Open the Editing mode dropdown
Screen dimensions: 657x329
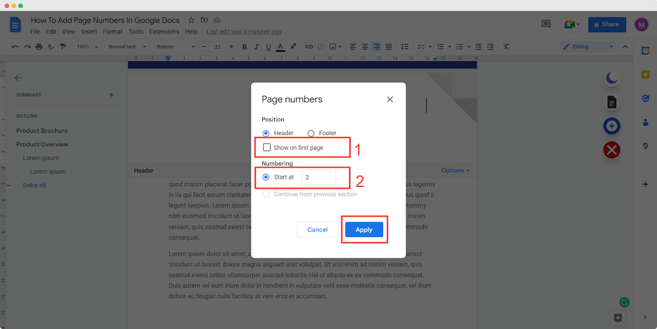(588, 47)
